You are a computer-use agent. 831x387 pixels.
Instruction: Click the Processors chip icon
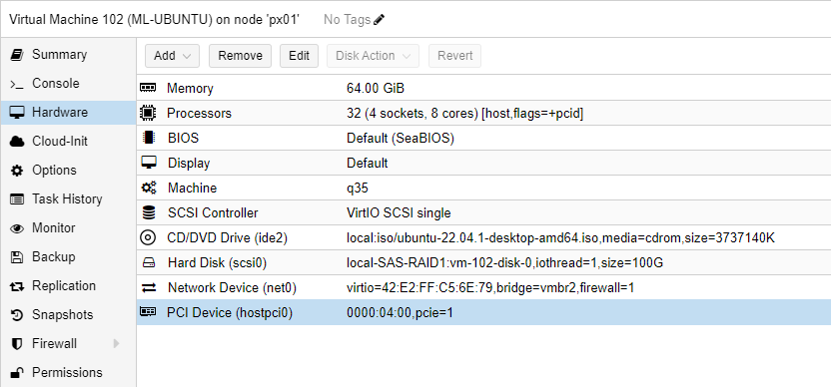coord(148,114)
